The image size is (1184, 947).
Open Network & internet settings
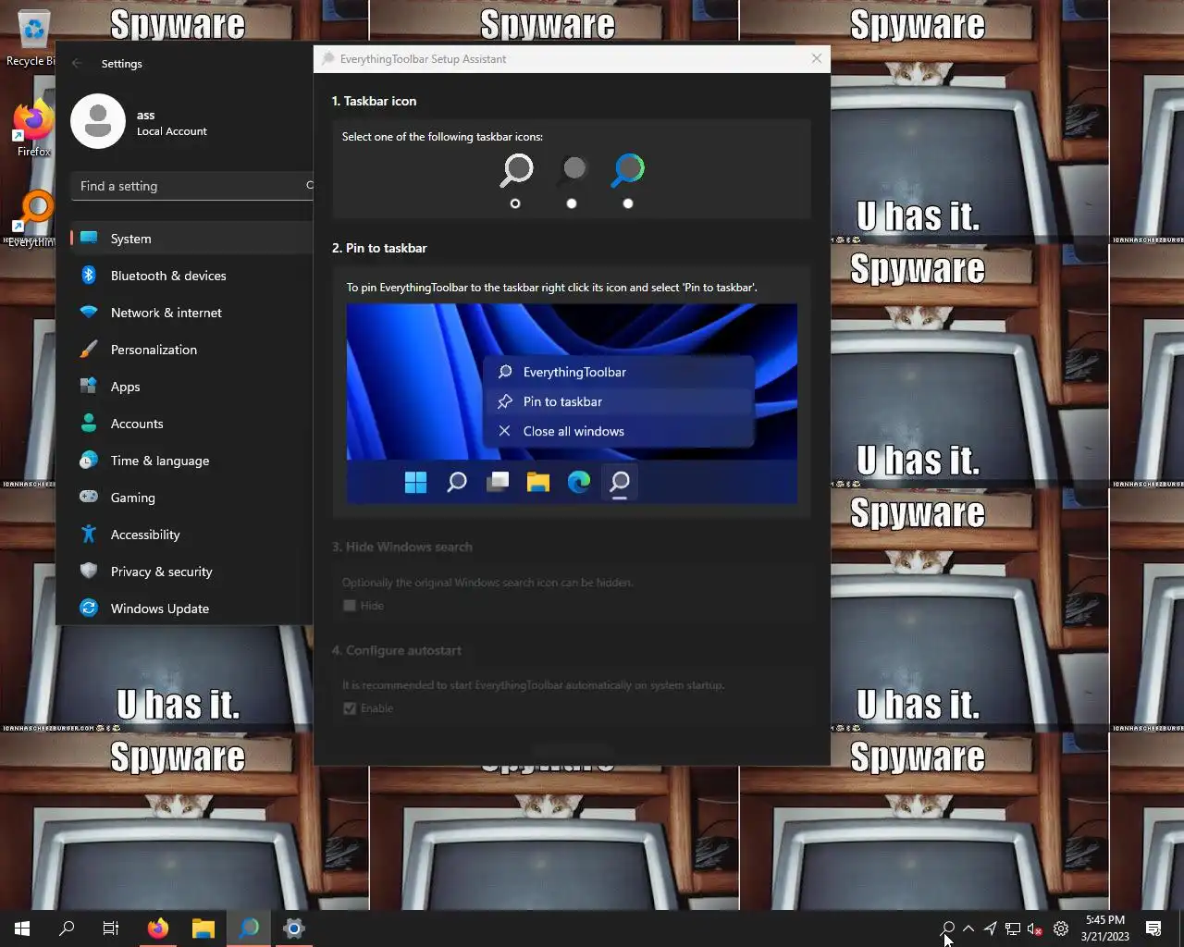tap(192, 313)
